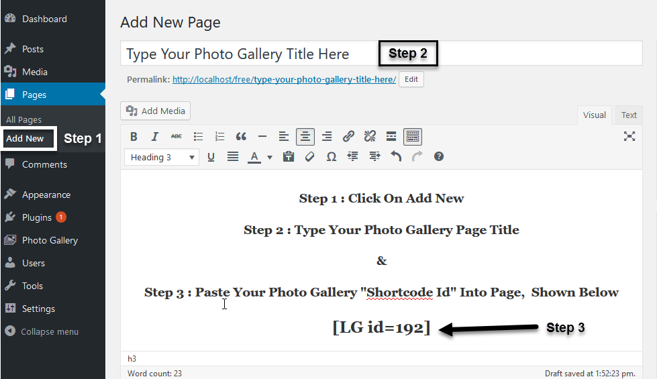Viewport: 657px width, 379px height.
Task: Decrease paragraph indent
Action: 353,156
